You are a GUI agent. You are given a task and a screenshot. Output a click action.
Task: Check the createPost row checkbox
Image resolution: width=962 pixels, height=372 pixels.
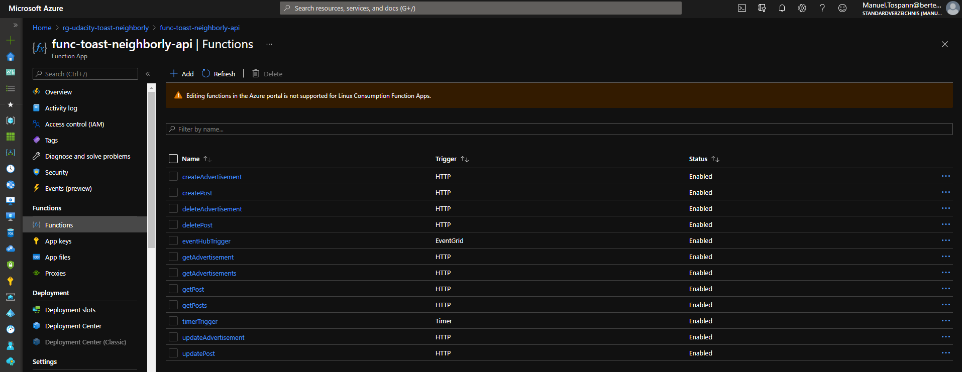(173, 192)
